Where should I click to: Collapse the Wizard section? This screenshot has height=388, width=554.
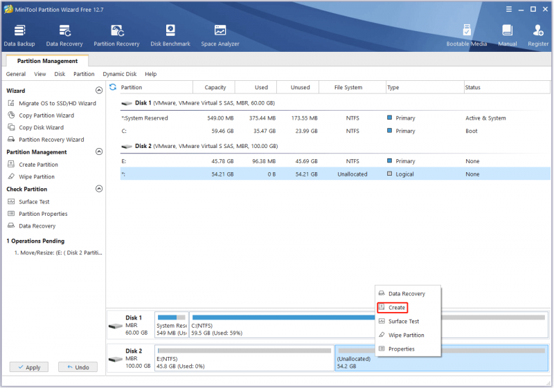[x=99, y=91]
